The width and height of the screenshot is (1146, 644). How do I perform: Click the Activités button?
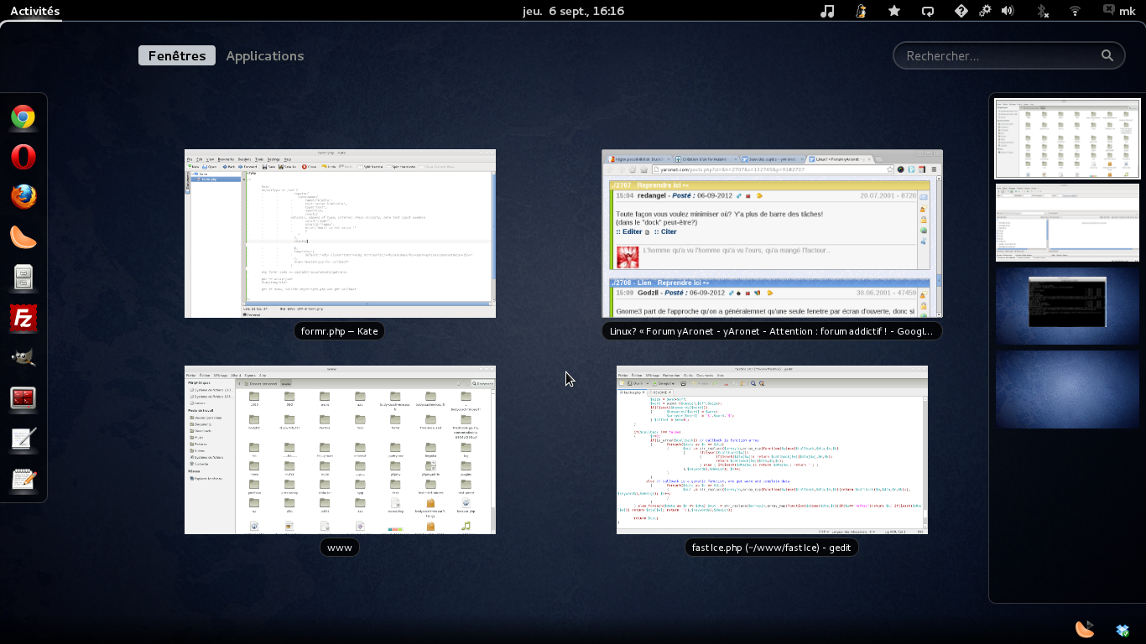pyautogui.click(x=34, y=11)
